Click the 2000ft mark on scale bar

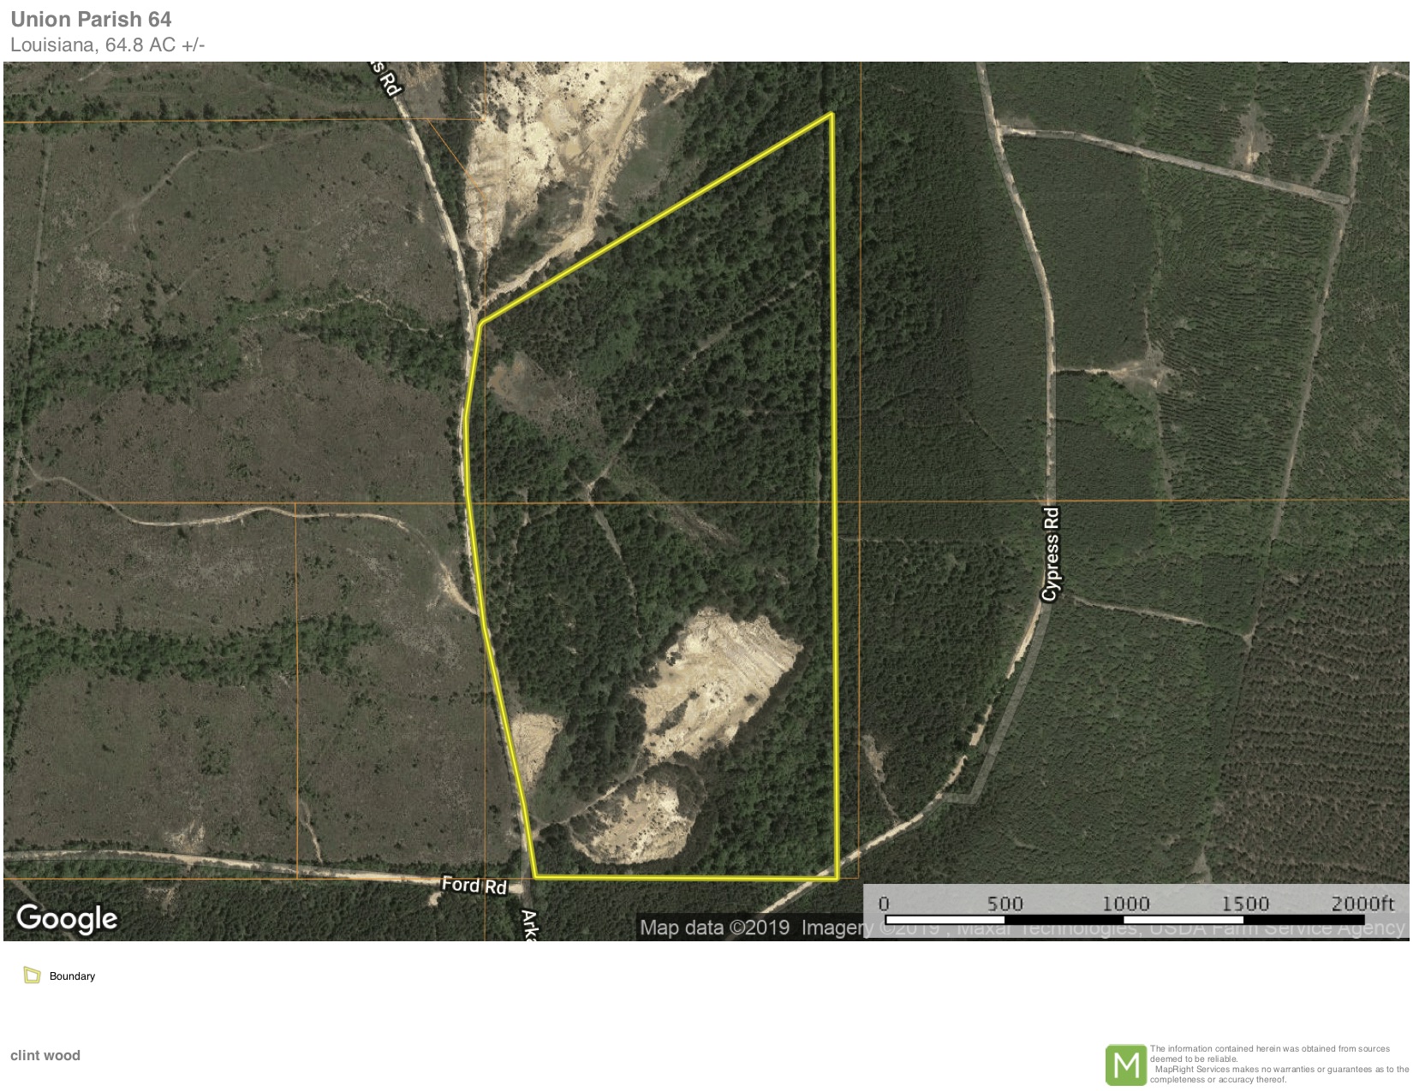[1362, 904]
